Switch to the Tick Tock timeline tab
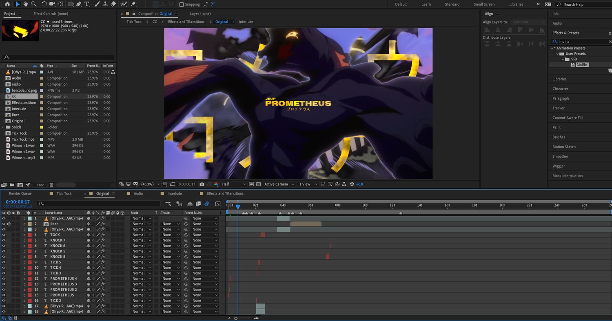This screenshot has height=321, width=612. [x=64, y=194]
